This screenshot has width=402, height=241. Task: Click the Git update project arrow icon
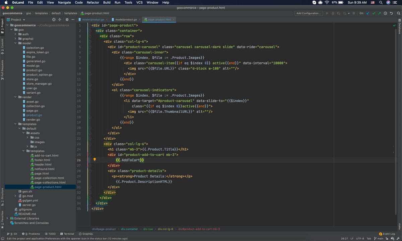pyautogui.click(x=368, y=13)
